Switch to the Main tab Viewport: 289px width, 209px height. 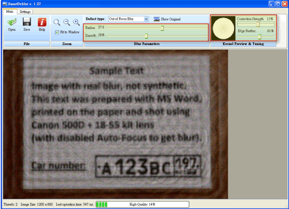[x=10, y=12]
